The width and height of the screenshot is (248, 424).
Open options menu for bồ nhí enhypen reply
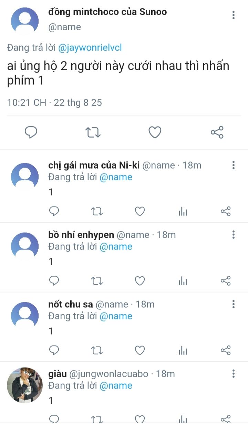pyautogui.click(x=234, y=235)
